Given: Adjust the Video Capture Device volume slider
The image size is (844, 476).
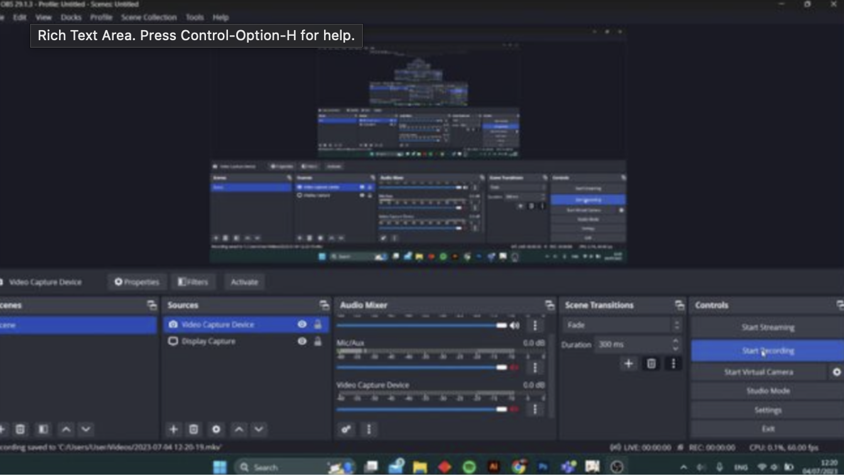Looking at the screenshot, I should pyautogui.click(x=422, y=409).
